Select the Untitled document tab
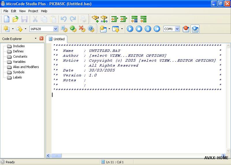The height and width of the screenshot is (165, 231). tap(57, 39)
